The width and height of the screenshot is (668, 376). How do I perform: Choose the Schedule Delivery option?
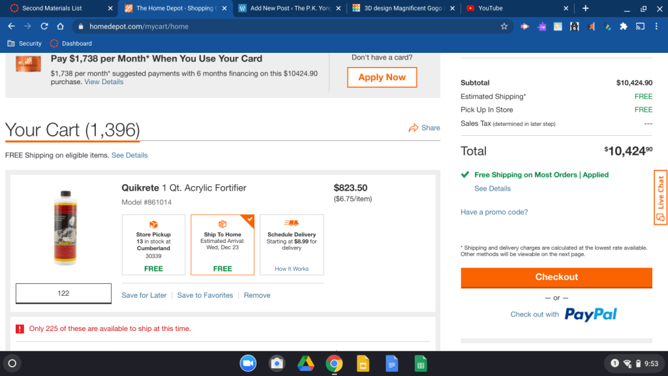pyautogui.click(x=292, y=245)
